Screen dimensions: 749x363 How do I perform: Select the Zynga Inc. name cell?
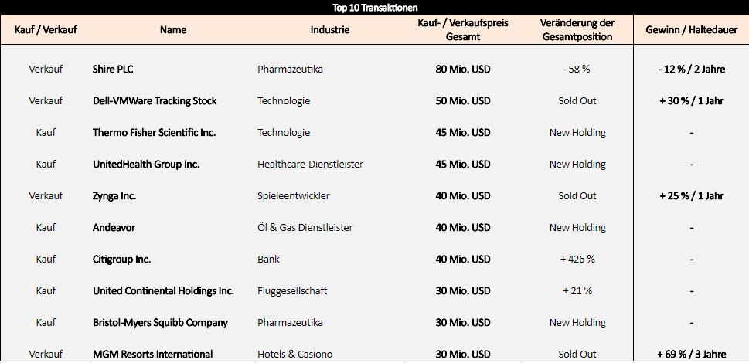[x=114, y=195]
